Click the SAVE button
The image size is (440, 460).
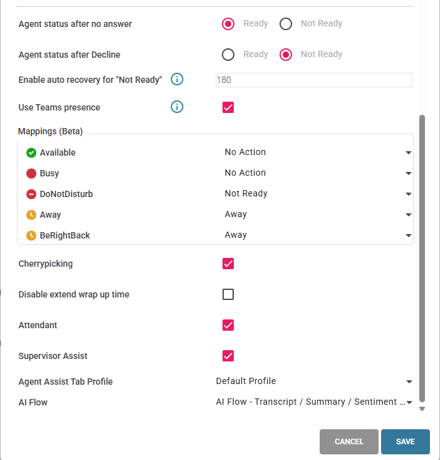(x=406, y=442)
